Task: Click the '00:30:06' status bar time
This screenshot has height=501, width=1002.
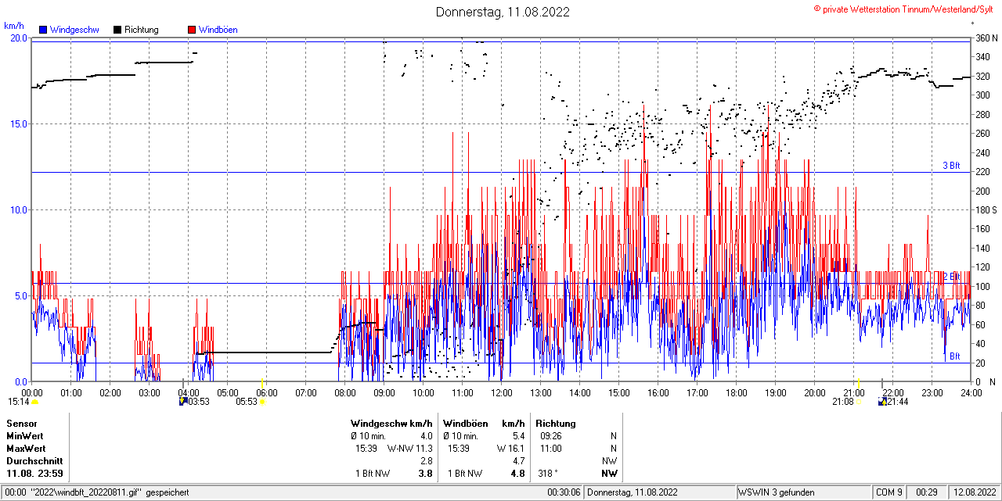Action: point(564,492)
